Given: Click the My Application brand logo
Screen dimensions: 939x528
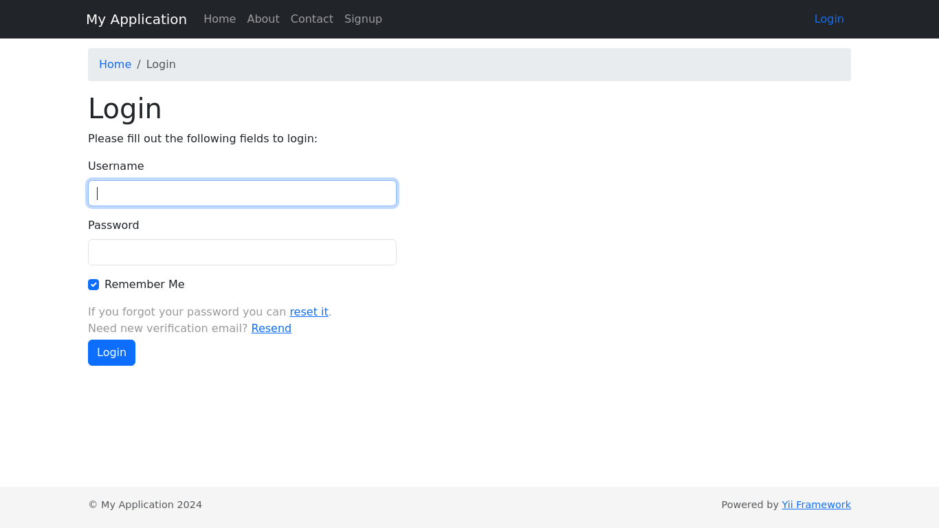Looking at the screenshot, I should coord(136,19).
